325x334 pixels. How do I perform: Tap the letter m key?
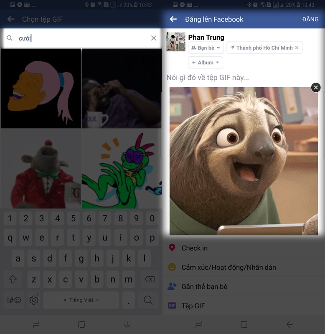(129, 279)
